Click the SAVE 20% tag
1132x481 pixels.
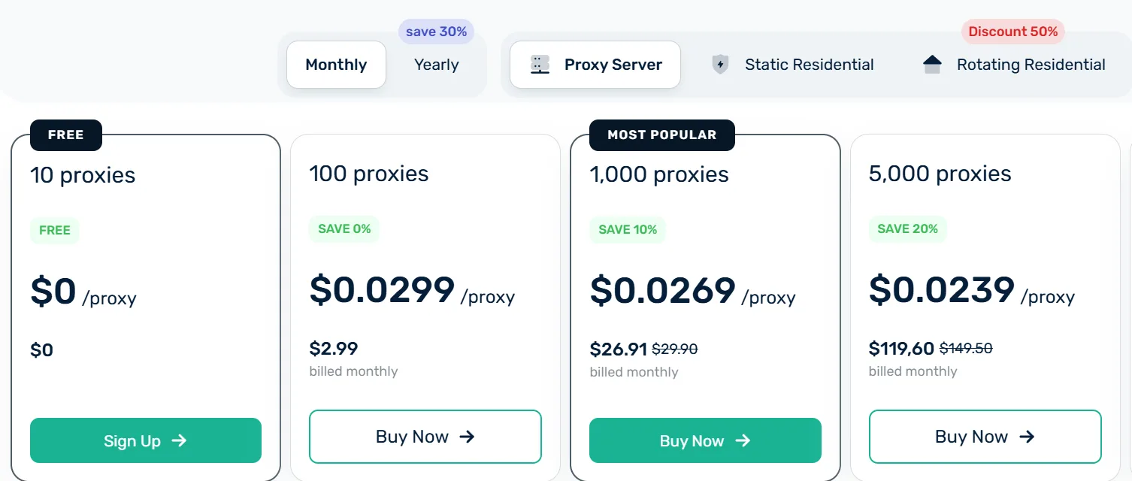click(x=907, y=228)
